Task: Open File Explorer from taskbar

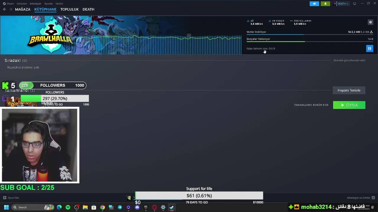Action: pos(85,207)
